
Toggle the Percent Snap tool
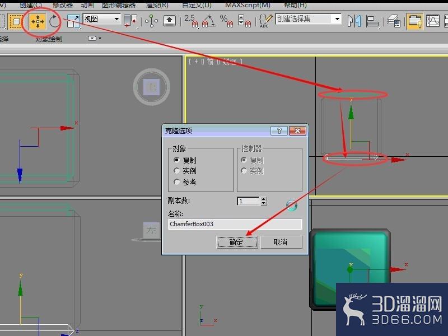pyautogui.click(x=226, y=21)
